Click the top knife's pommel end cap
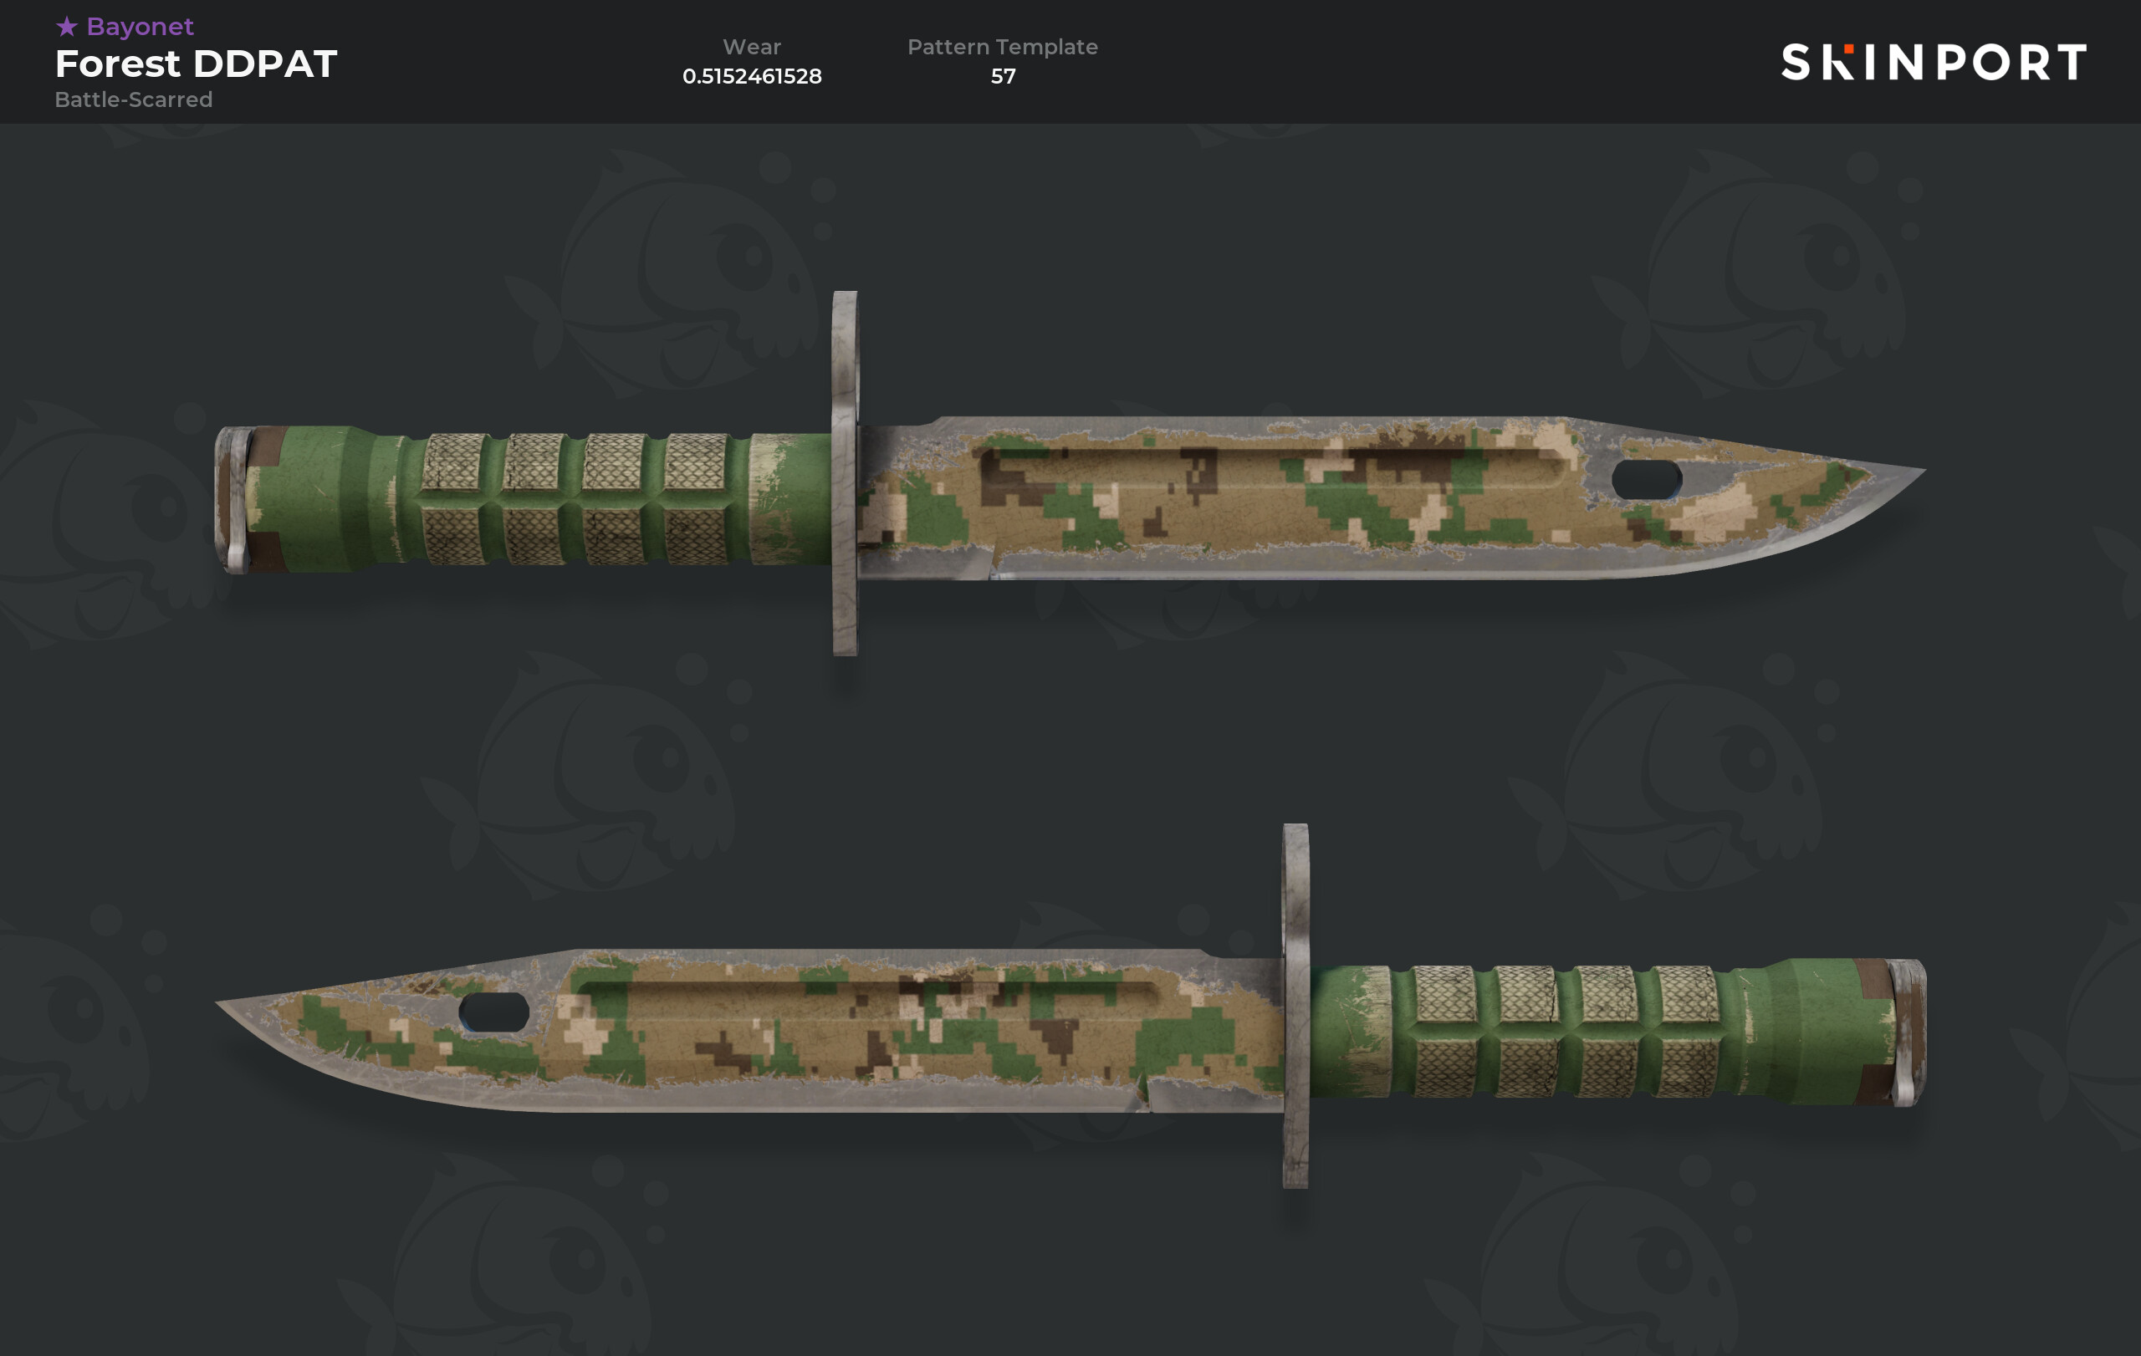Screen dimensions: 2141x1356 click(233, 500)
